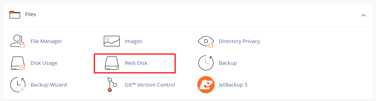
Task: Click the Disk Usage drive icon
Action: (x=18, y=63)
